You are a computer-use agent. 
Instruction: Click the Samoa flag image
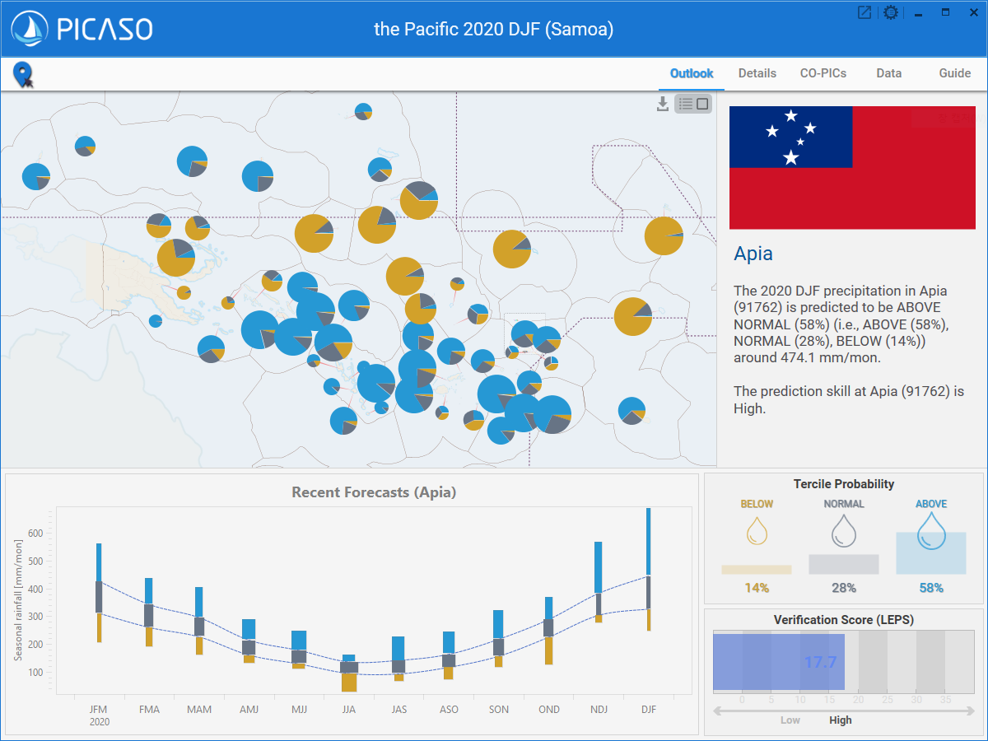click(x=851, y=168)
